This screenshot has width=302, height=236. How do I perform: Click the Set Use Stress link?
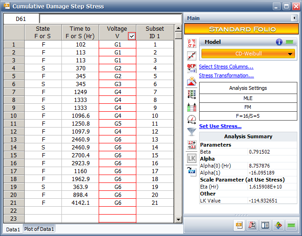tap(220, 126)
